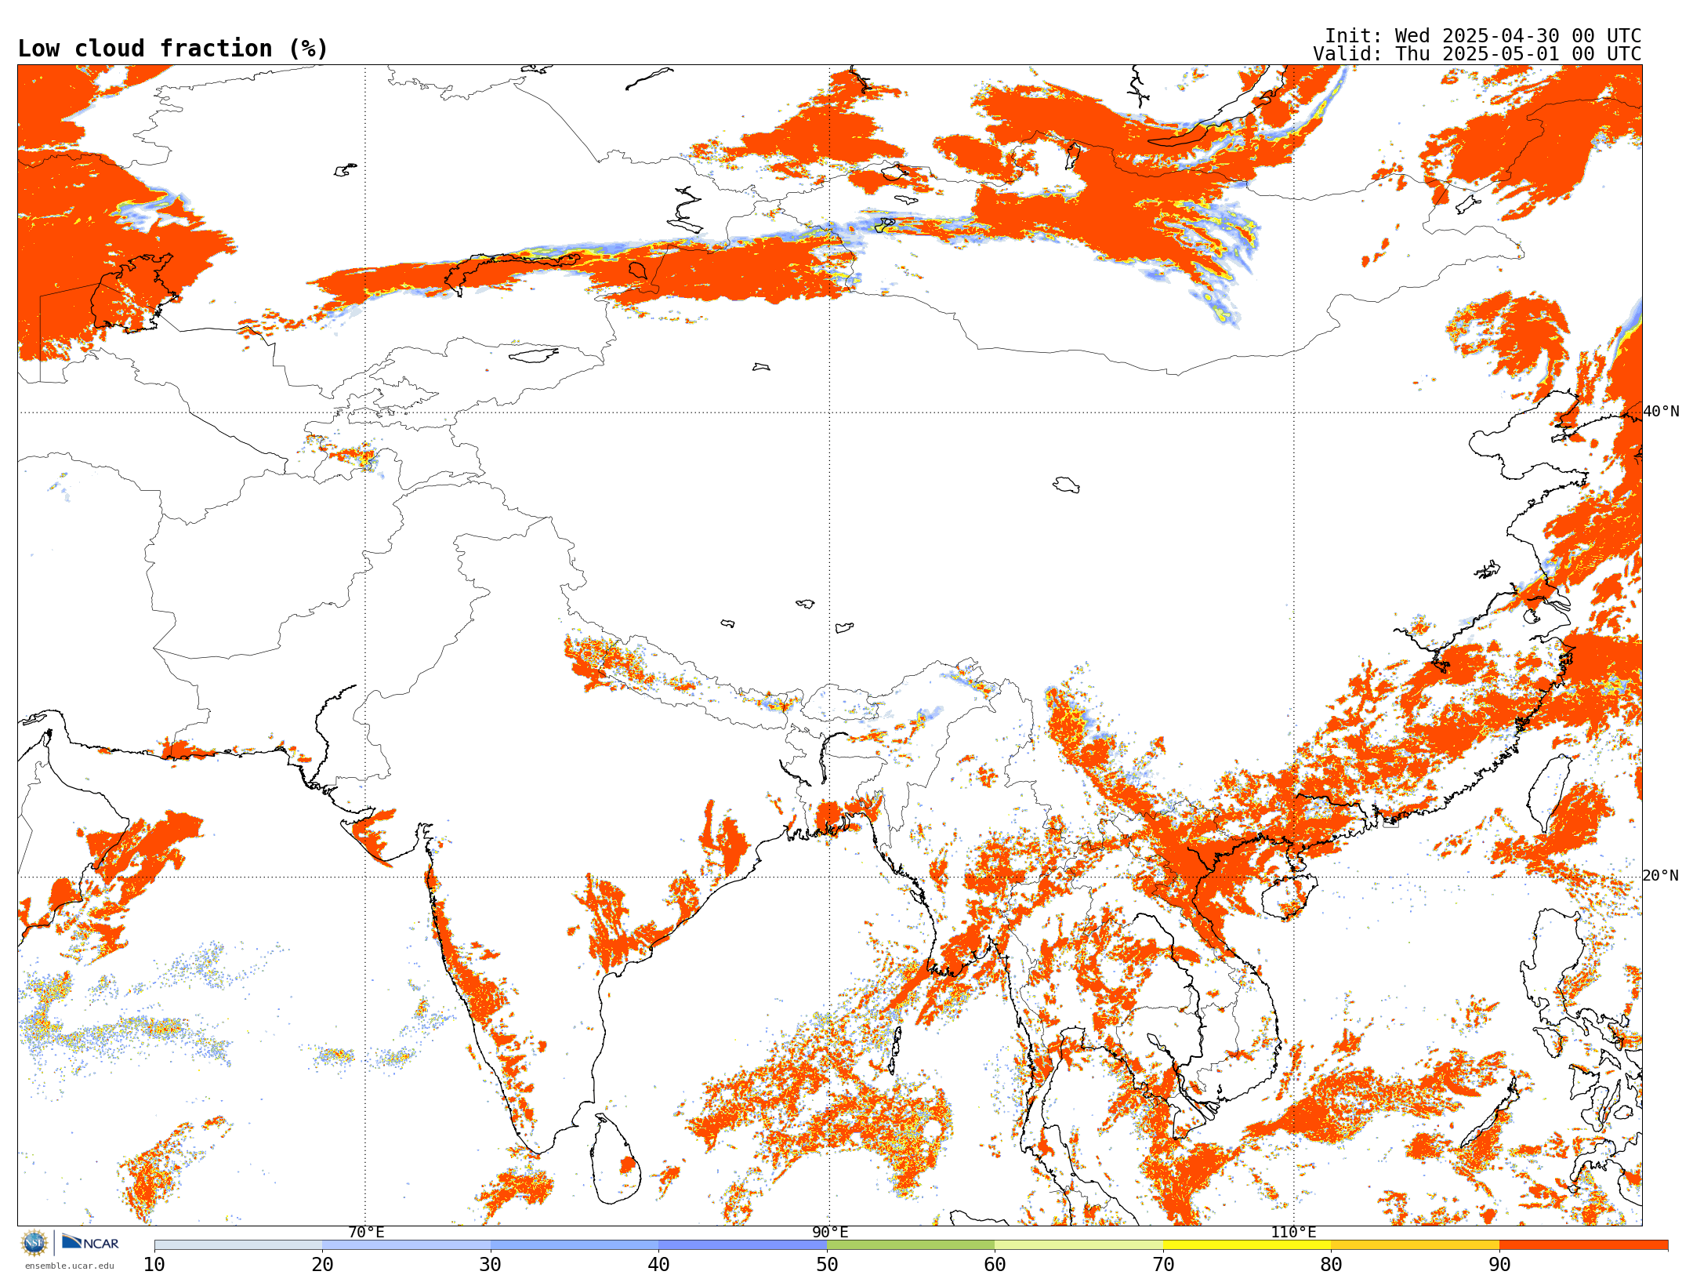
Task: Click the colorbar tick label 10
Action: click(154, 1265)
